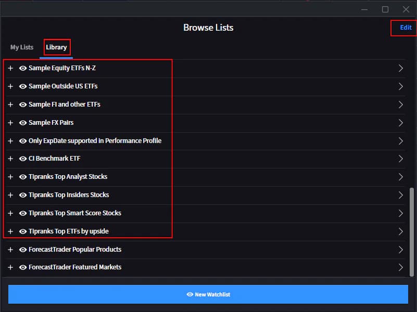Expand ForecastTrader Popular Products chevron
This screenshot has width=417, height=312.
coord(401,250)
